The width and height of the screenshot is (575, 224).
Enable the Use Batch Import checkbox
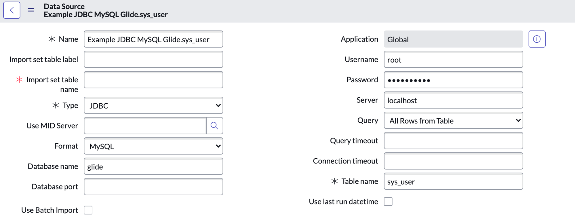[x=88, y=210]
